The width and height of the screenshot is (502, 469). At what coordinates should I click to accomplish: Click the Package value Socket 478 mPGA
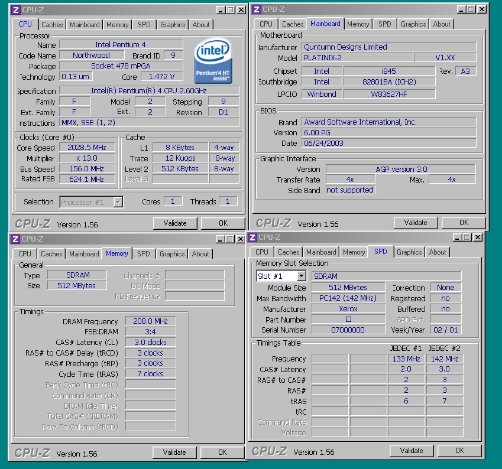point(121,66)
